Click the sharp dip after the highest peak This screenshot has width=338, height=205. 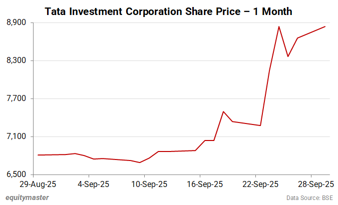pos(288,56)
